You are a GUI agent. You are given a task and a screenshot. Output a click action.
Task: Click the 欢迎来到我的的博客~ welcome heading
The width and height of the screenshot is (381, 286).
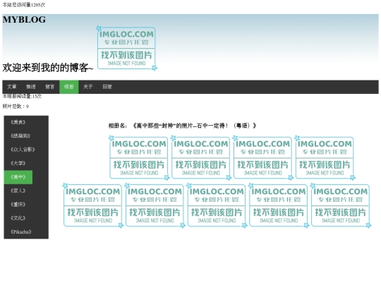[x=48, y=68]
